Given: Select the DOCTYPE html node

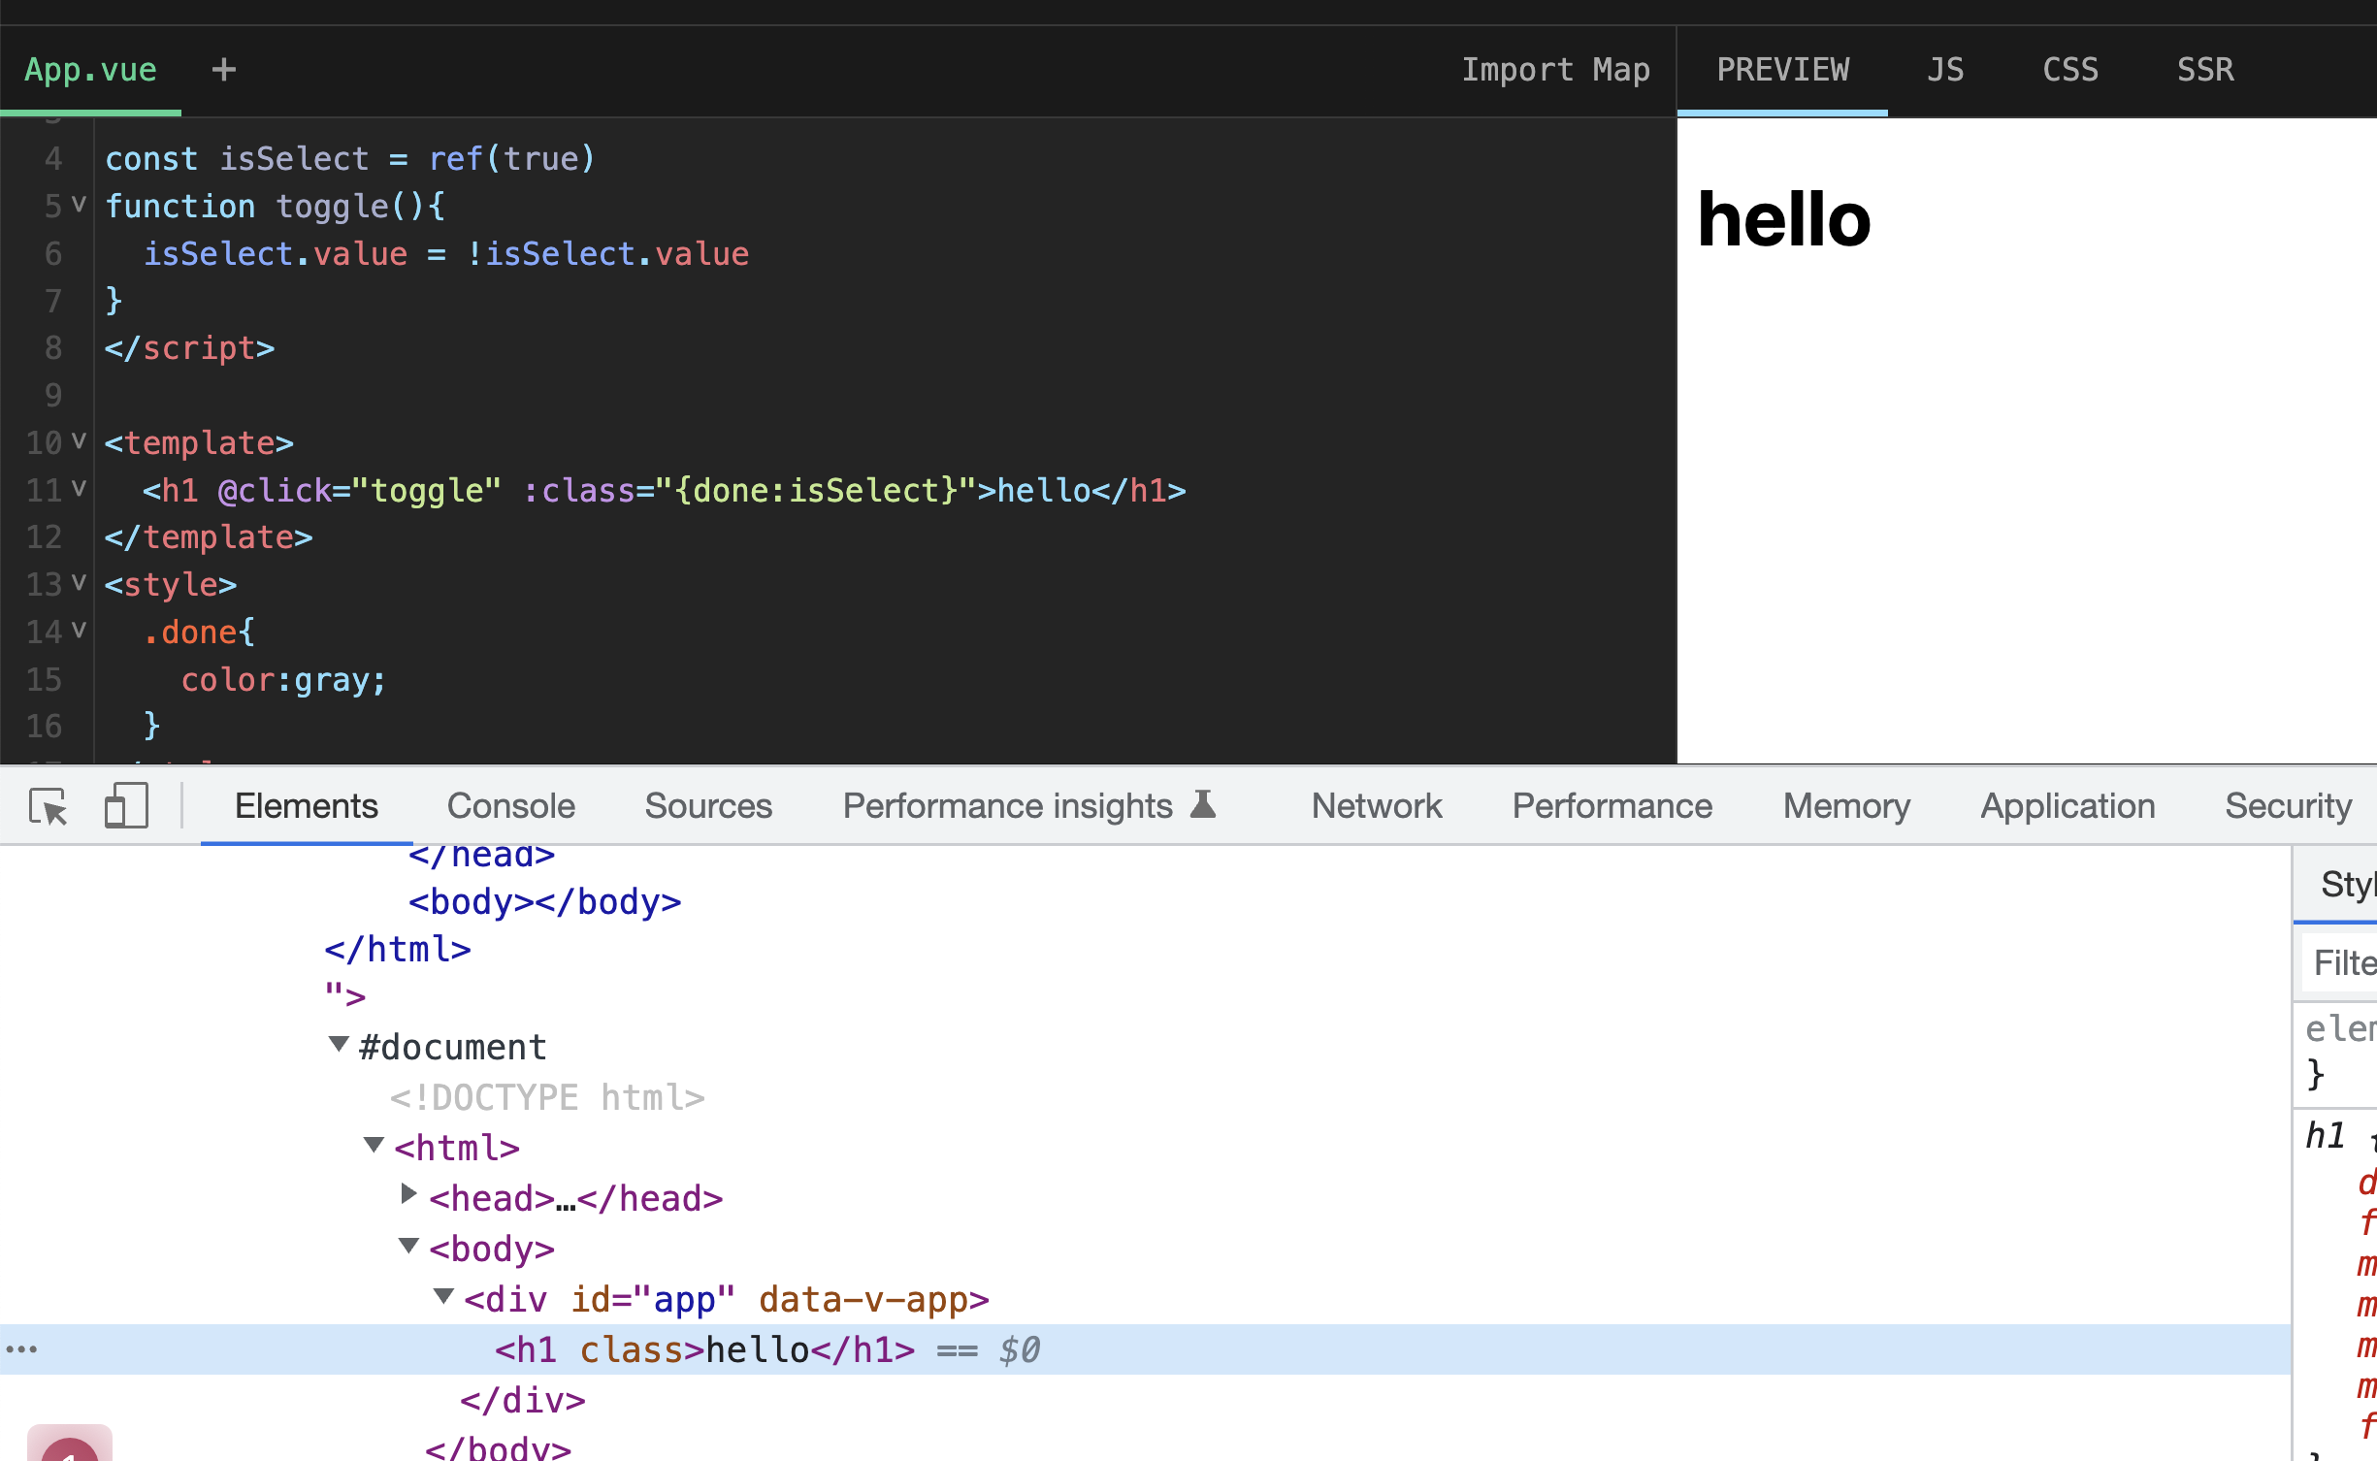Looking at the screenshot, I should click(x=547, y=1097).
